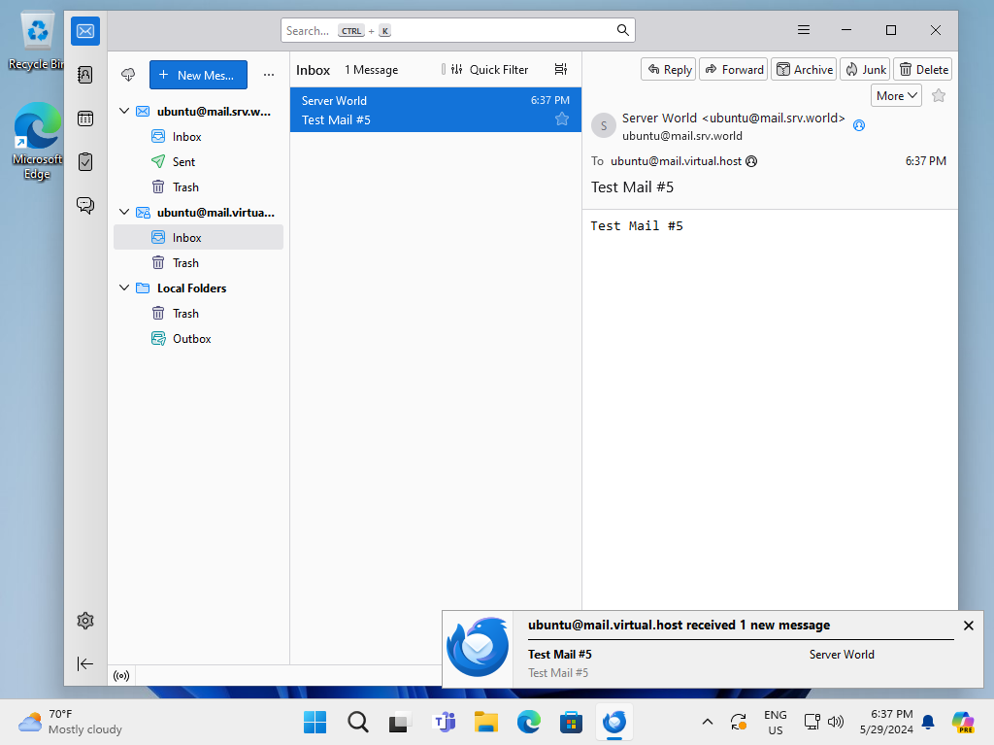Click the New Message button
The height and width of the screenshot is (745, 994).
coord(198,75)
